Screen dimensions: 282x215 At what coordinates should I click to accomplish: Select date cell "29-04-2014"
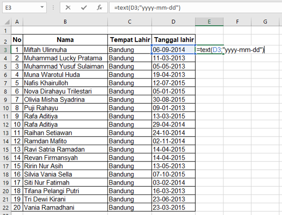[x=173, y=124]
